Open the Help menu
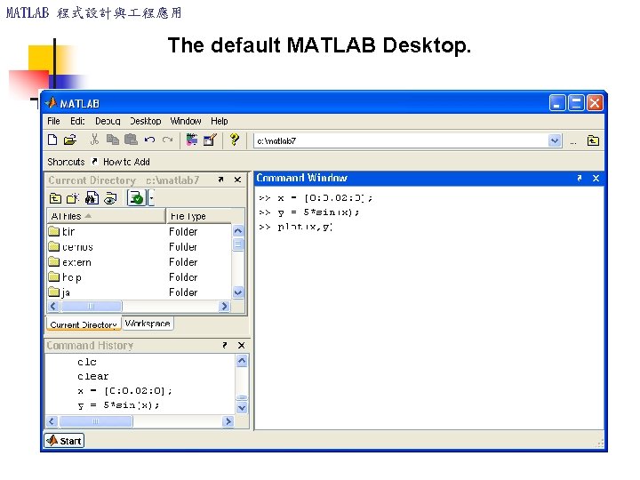Screen dimensions: 640x480 pos(220,121)
